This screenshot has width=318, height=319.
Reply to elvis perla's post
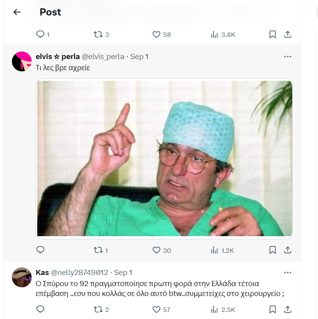pyautogui.click(x=40, y=250)
